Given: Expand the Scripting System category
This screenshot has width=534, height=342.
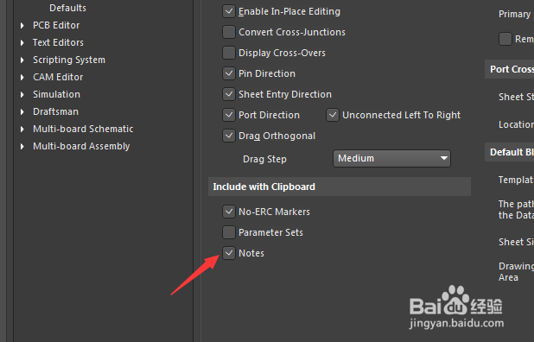Looking at the screenshot, I should pyautogui.click(x=22, y=60).
